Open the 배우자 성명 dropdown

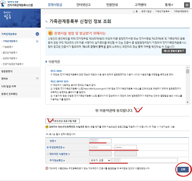[100, 160]
